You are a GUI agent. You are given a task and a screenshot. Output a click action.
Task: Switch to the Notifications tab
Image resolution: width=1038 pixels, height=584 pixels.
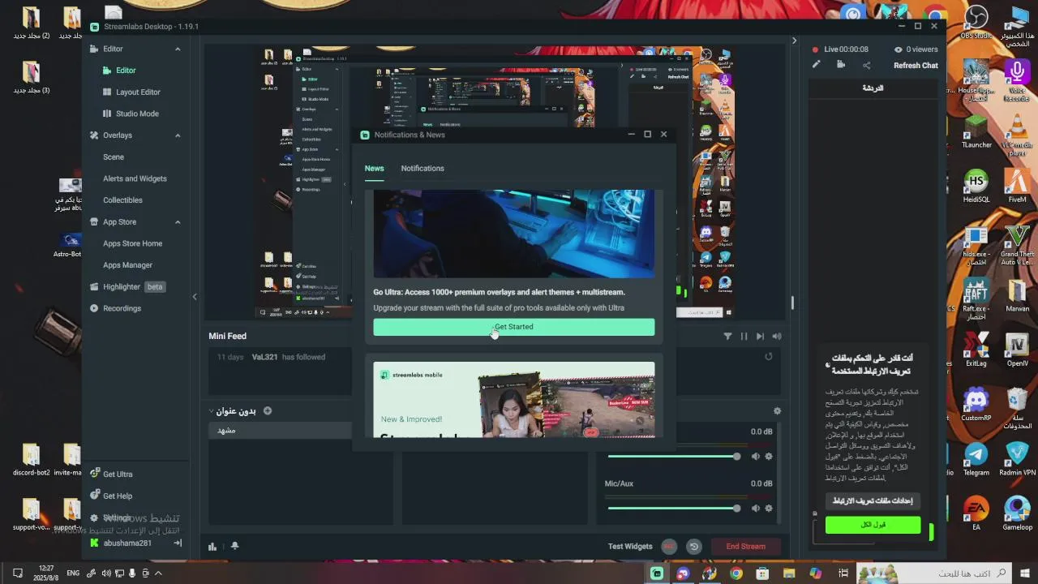pyautogui.click(x=422, y=169)
